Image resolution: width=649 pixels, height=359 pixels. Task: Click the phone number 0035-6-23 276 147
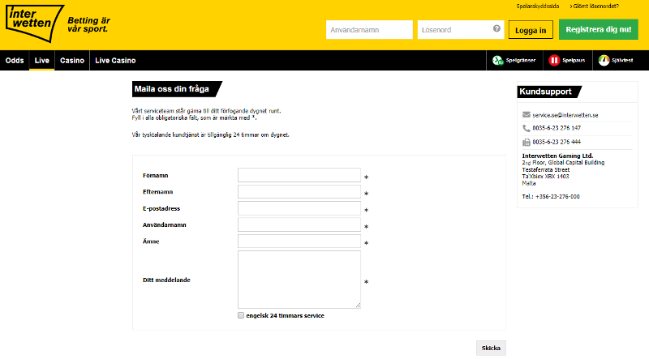tap(557, 128)
